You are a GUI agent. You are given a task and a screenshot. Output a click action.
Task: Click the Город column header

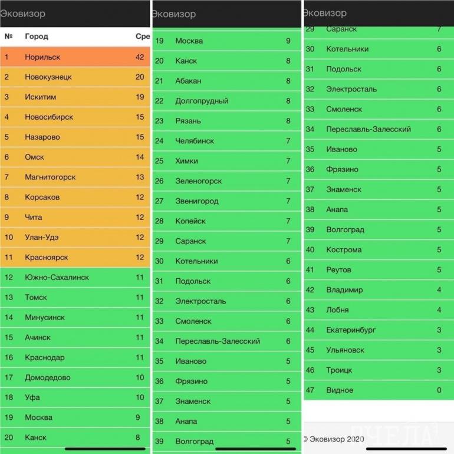tap(37, 37)
